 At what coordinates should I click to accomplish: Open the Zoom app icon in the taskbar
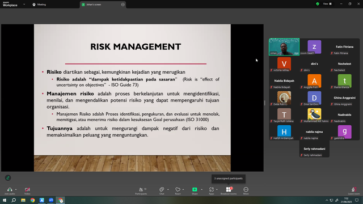pyautogui.click(x=51, y=200)
